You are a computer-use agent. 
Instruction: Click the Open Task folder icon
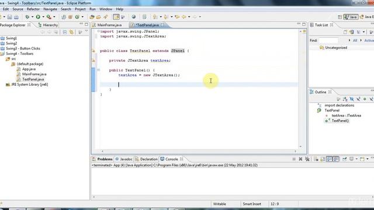[99, 17]
